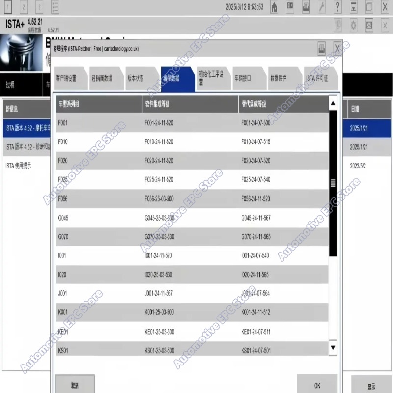Select operation slot button 1

pyautogui.click(x=8, y=7)
